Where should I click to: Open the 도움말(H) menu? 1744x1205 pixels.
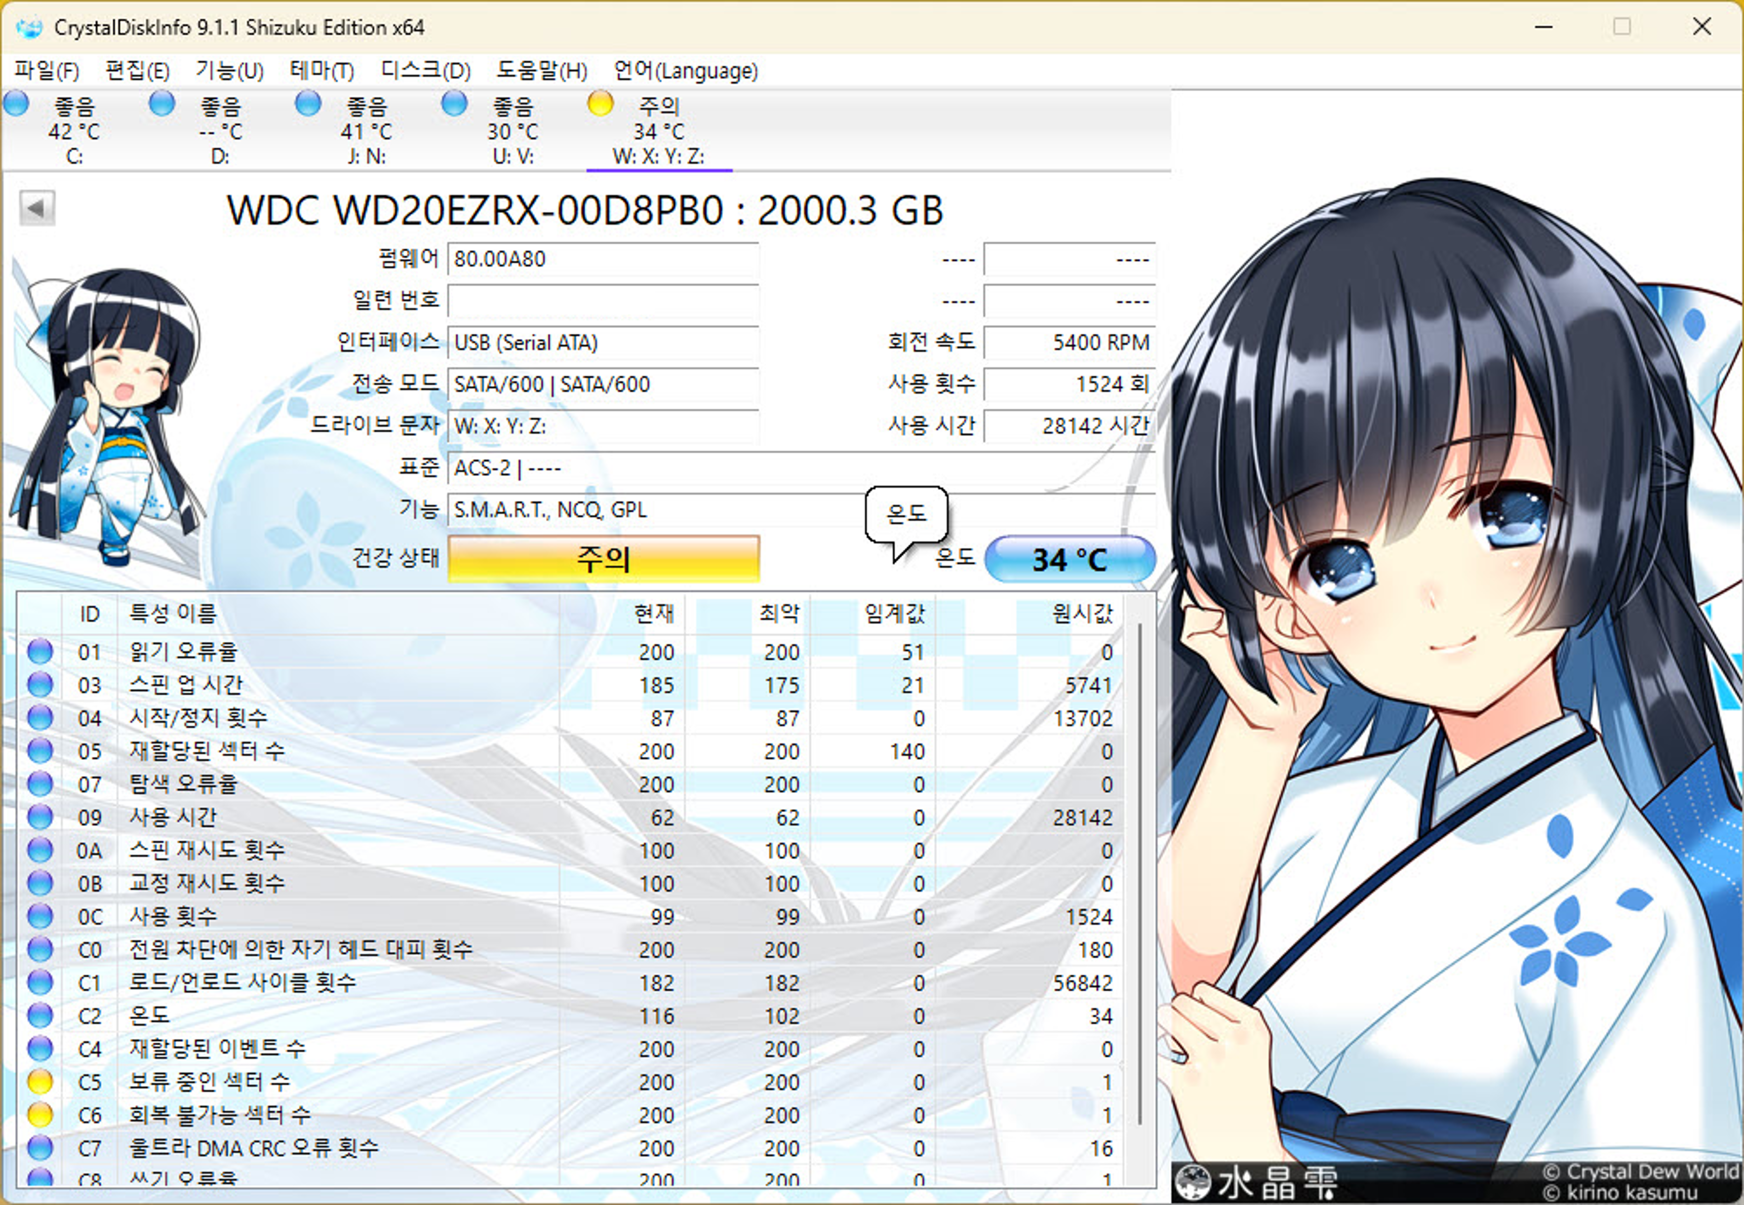(x=541, y=71)
